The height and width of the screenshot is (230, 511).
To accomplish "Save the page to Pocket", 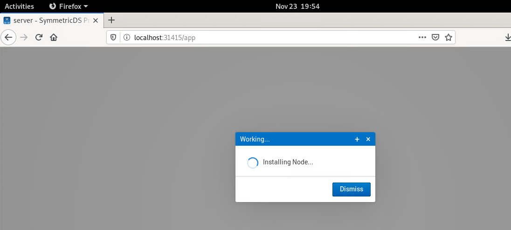I will 435,38.
